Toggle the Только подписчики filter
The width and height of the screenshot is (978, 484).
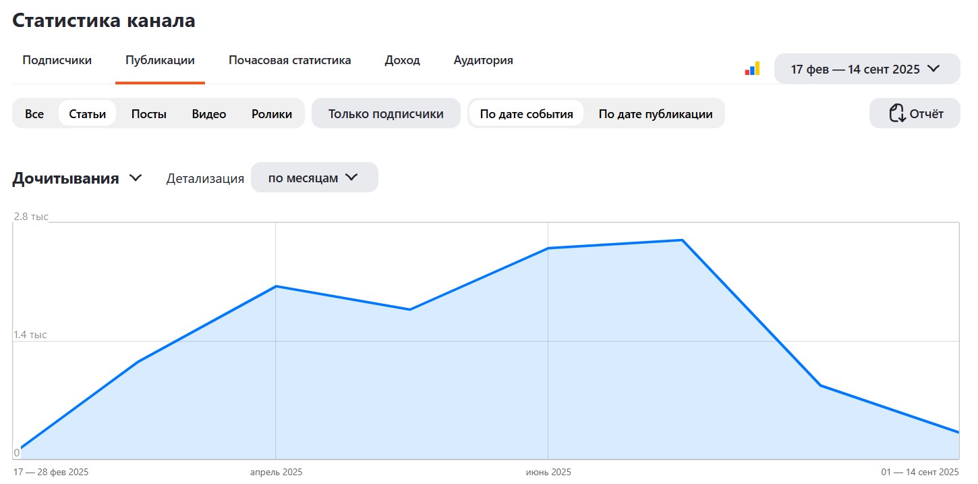386,113
